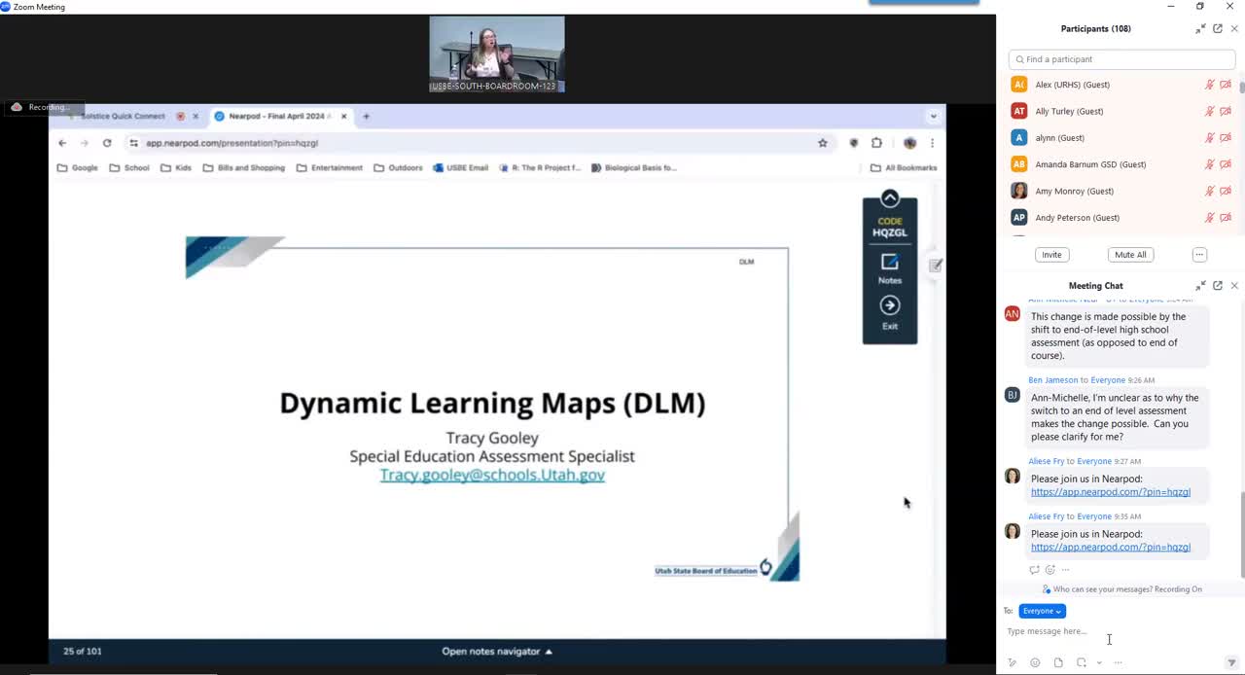Viewport: 1245px width, 675px height.
Task: Open Tracy.gooley@schools.Utah.gov email link
Action: (492, 475)
